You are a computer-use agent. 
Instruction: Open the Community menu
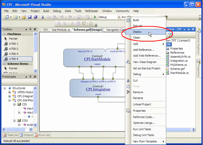(x=122, y=11)
